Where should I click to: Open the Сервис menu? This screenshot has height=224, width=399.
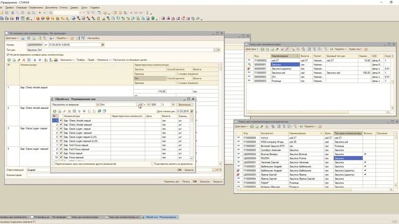(74, 7)
